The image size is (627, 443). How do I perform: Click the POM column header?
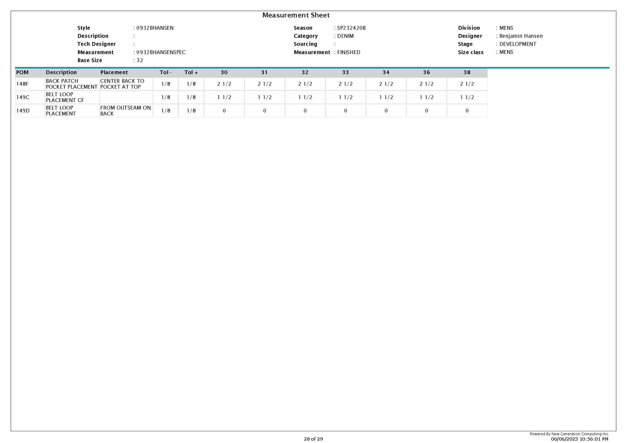pos(23,72)
